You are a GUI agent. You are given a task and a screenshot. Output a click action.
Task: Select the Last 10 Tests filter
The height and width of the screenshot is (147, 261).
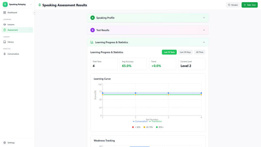(169, 52)
